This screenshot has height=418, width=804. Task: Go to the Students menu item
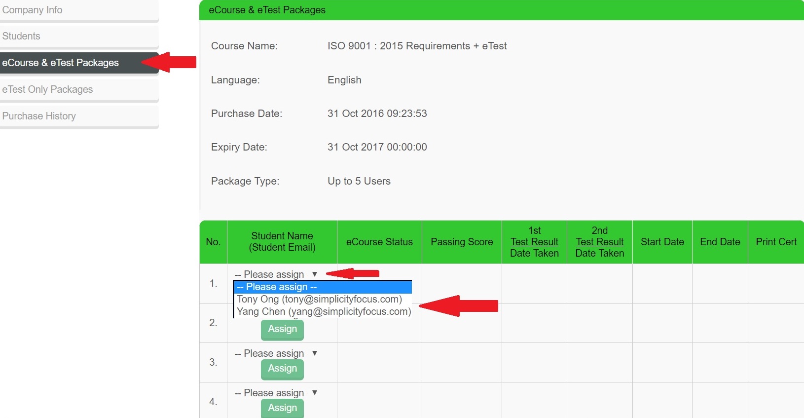point(79,36)
